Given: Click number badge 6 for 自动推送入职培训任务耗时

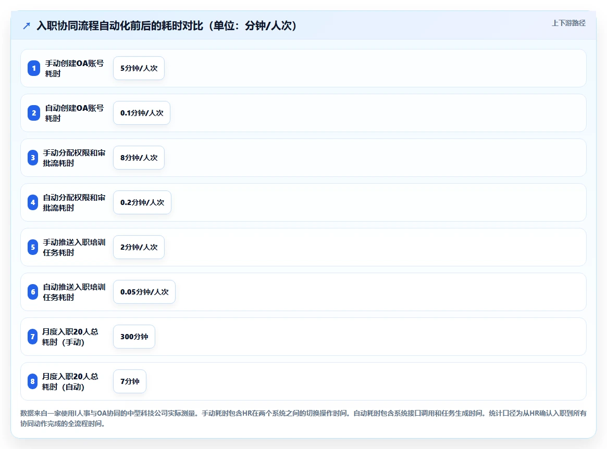Looking at the screenshot, I should coord(33,292).
